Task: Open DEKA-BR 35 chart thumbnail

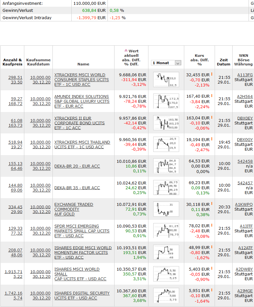Action: (x=166, y=188)
